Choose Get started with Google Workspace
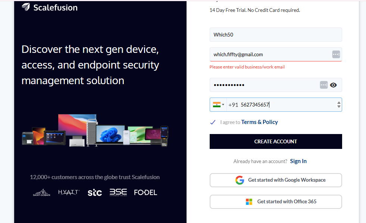 click(x=276, y=180)
